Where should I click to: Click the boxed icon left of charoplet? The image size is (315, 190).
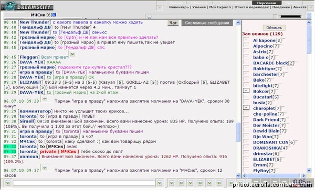click(246, 107)
